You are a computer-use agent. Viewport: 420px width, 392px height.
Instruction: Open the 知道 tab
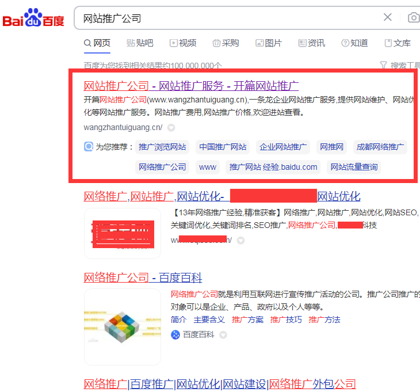coord(354,43)
